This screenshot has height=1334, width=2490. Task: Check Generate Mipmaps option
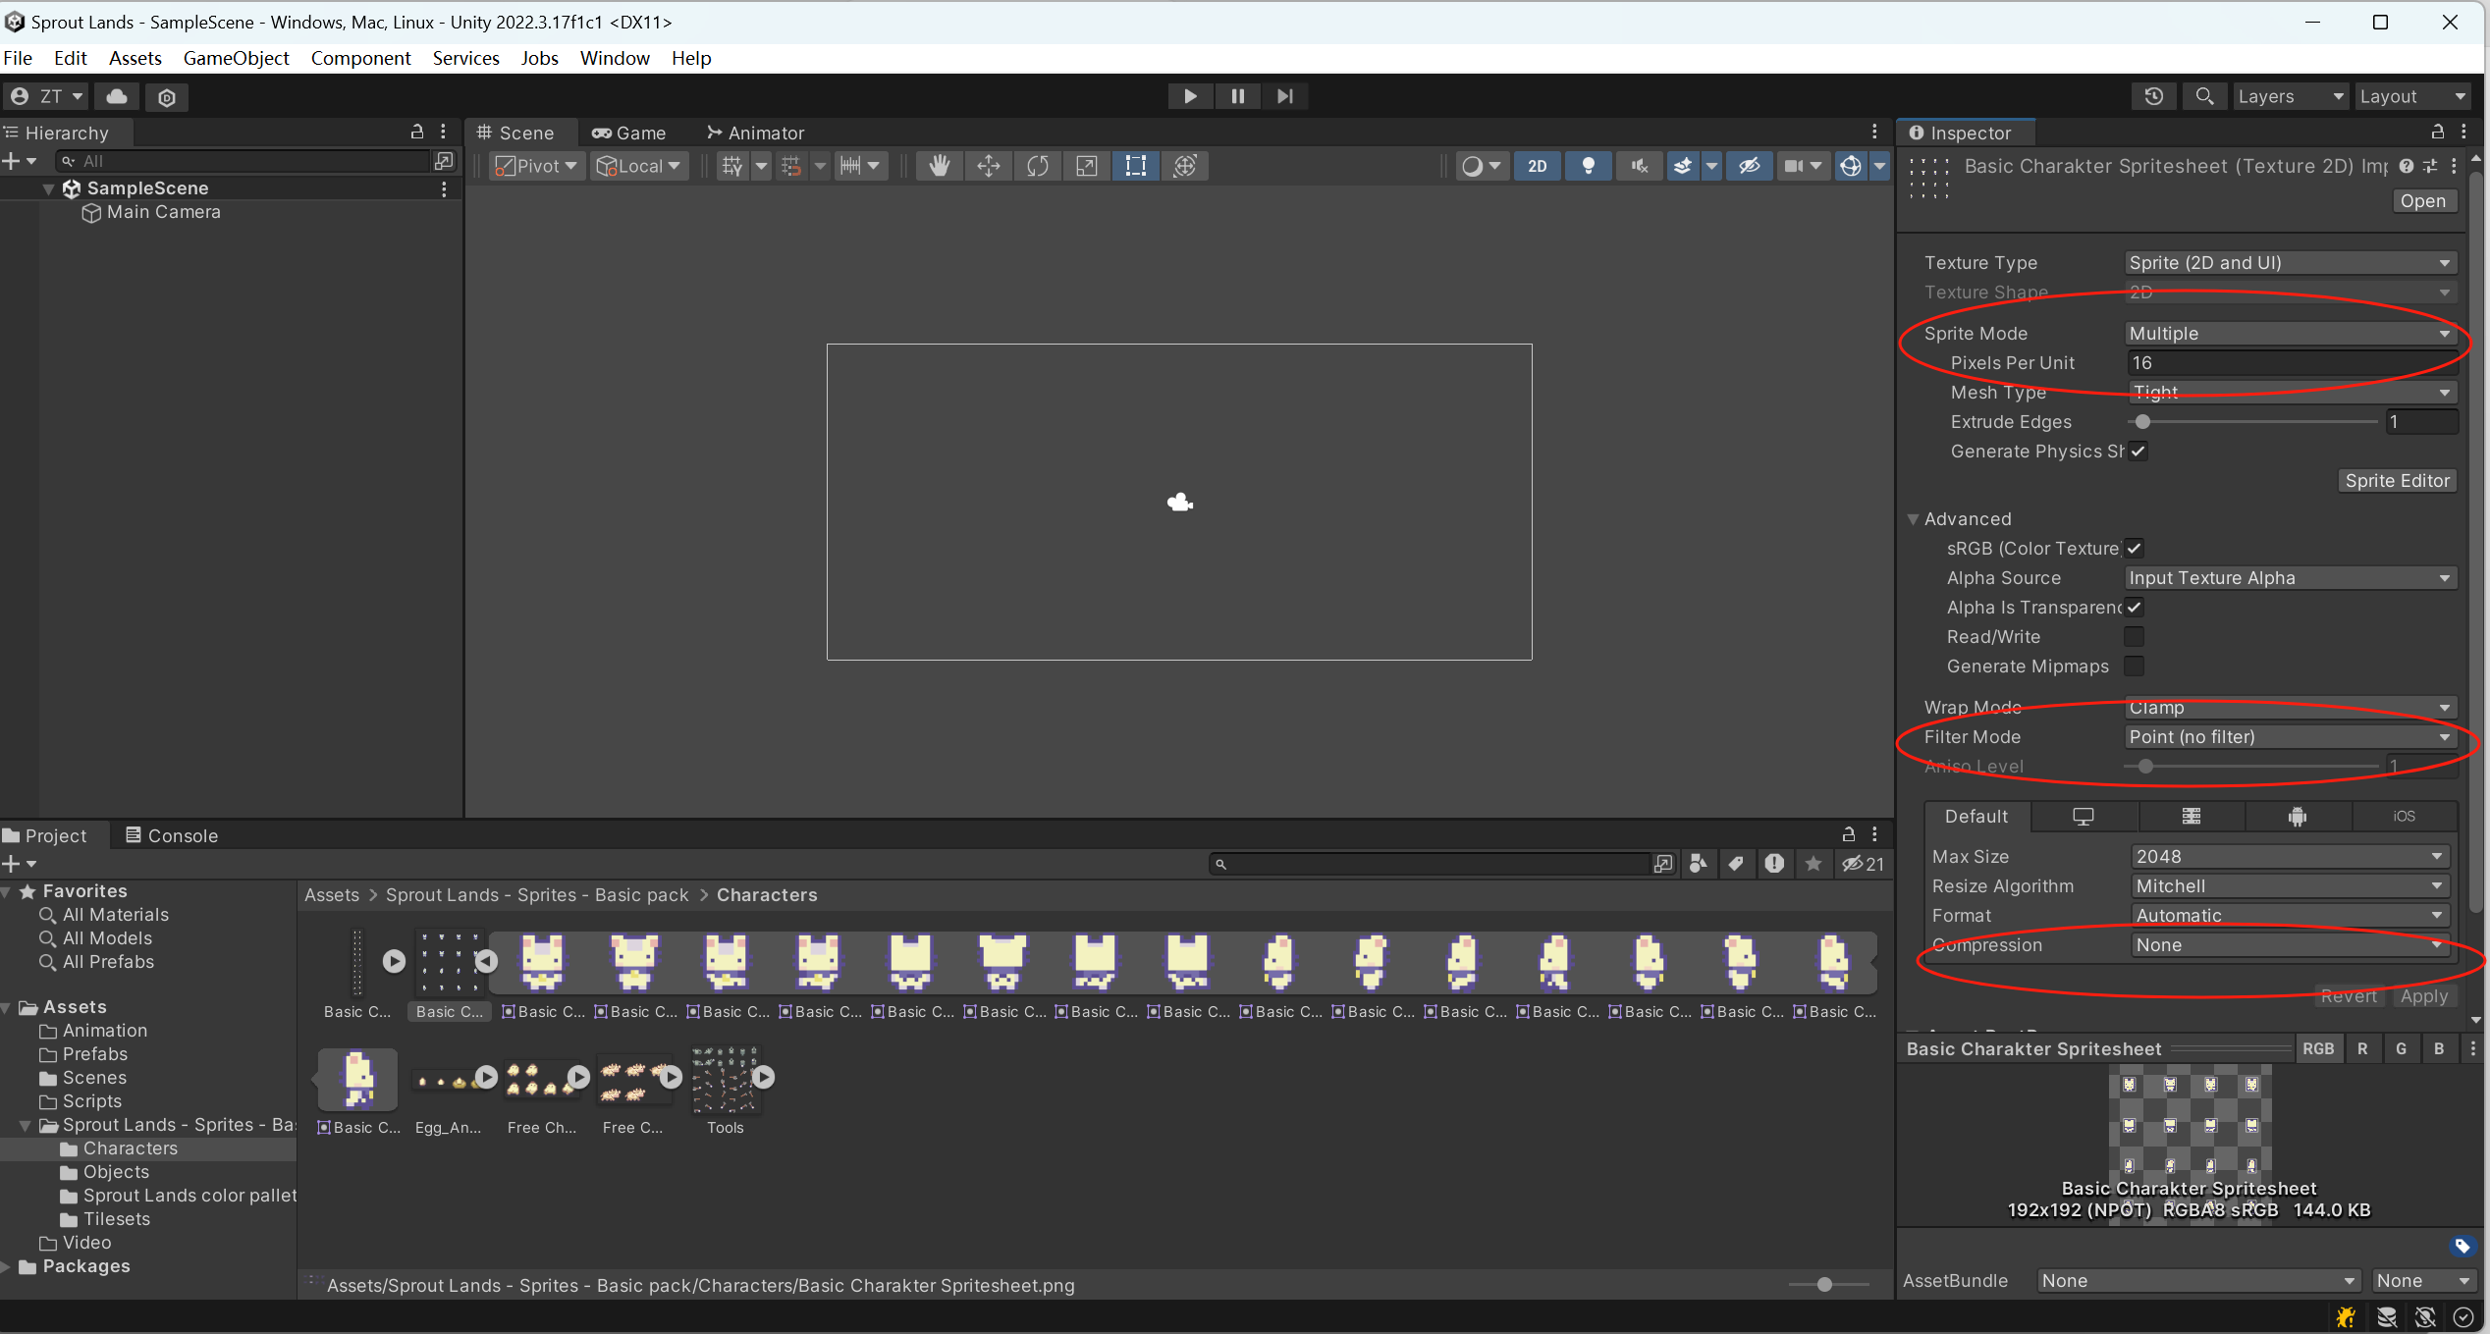tap(2134, 667)
